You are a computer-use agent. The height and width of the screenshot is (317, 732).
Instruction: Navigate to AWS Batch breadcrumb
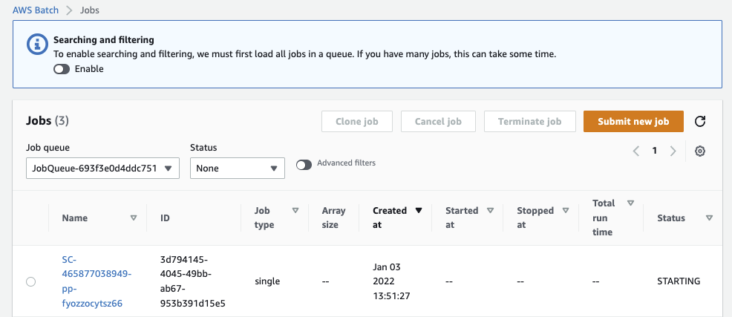(x=37, y=10)
